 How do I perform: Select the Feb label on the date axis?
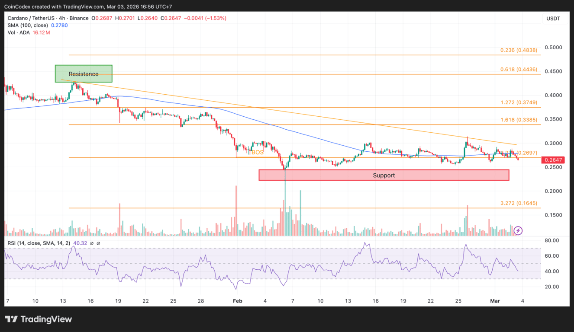click(x=237, y=300)
